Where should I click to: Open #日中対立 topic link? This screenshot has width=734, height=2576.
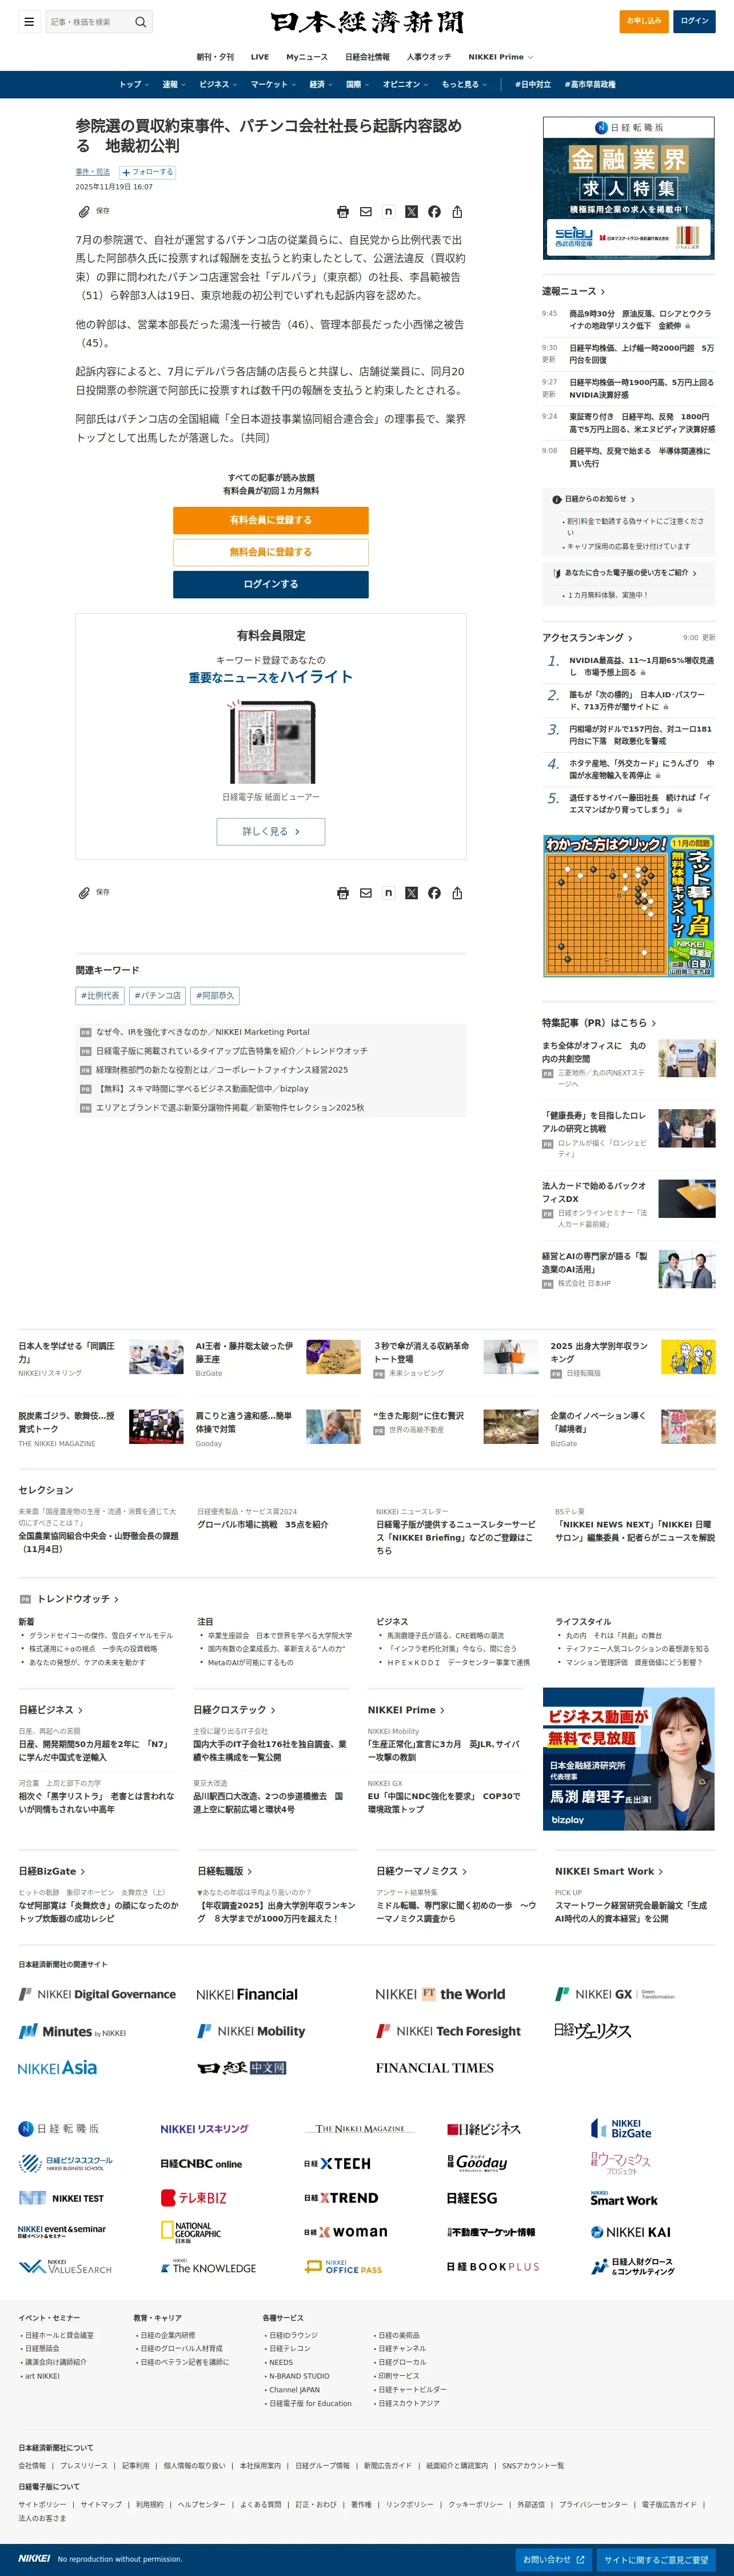pos(532,85)
